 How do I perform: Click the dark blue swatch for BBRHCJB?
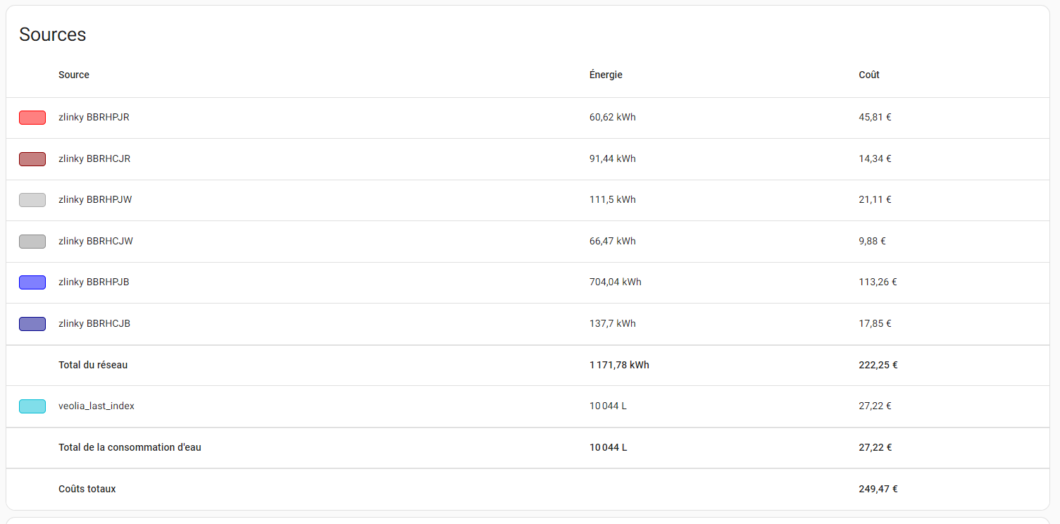click(x=32, y=324)
